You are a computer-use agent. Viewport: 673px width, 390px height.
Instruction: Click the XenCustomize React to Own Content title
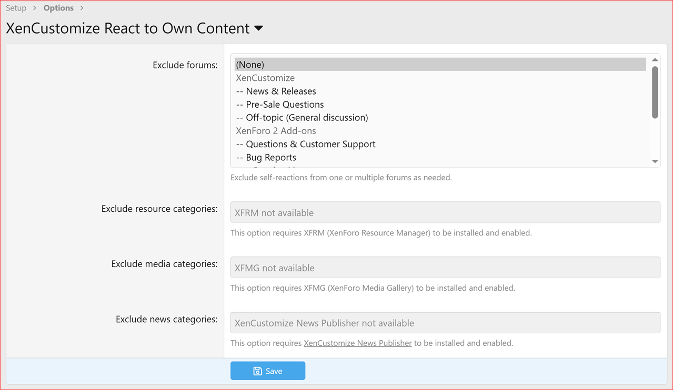point(128,28)
